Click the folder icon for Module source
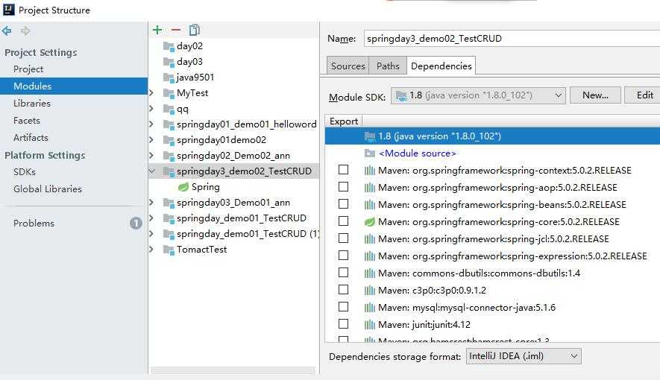Image resolution: width=660 pixels, height=380 pixels. (370, 153)
